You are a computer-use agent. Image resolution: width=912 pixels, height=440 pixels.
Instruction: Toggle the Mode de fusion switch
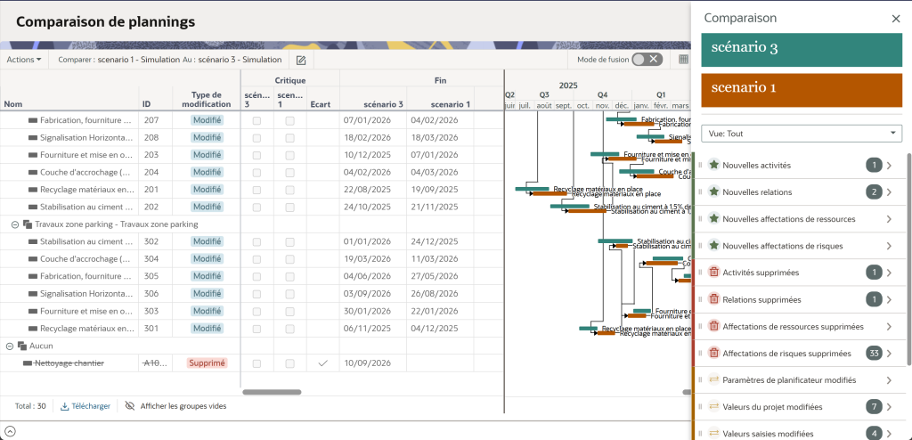(647, 60)
